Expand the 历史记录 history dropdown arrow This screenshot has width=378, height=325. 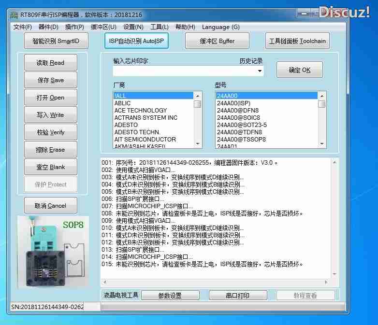(x=260, y=71)
